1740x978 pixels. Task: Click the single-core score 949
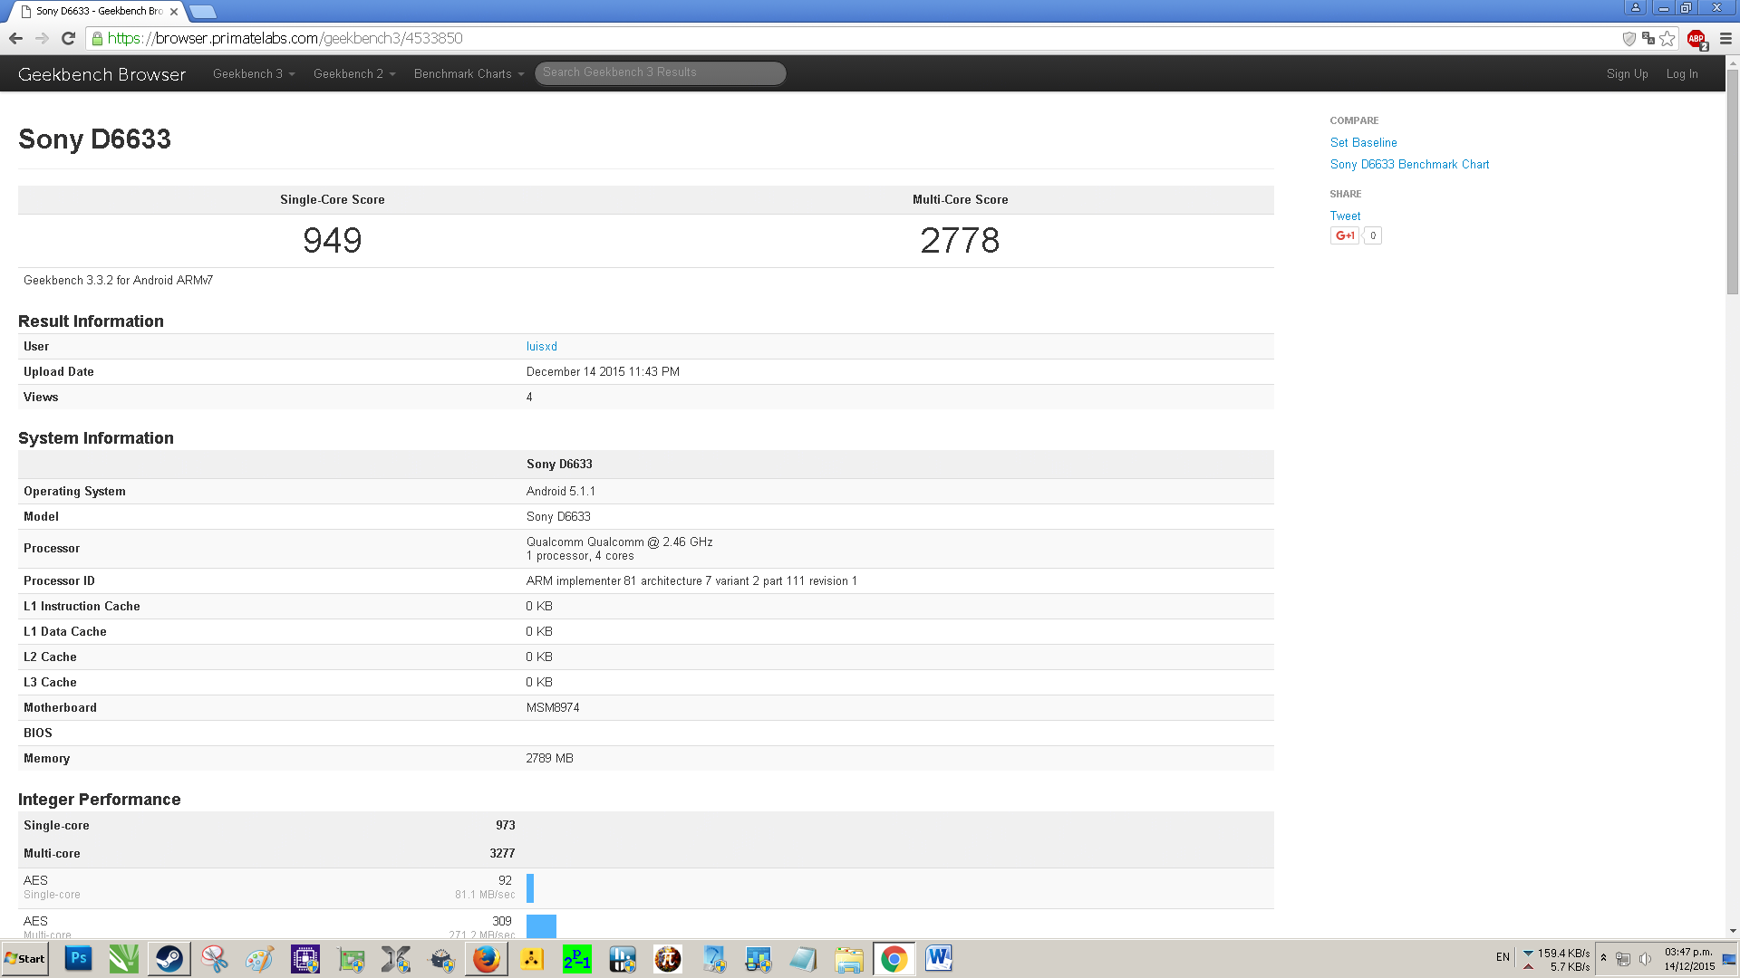pyautogui.click(x=332, y=240)
